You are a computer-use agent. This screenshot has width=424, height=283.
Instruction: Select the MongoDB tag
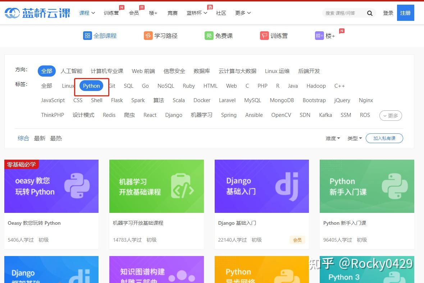point(282,100)
